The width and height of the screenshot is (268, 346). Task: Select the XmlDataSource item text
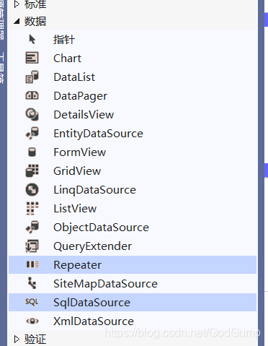click(94, 321)
